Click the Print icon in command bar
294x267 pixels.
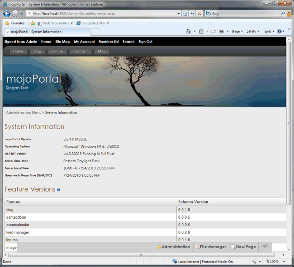[x=222, y=32]
